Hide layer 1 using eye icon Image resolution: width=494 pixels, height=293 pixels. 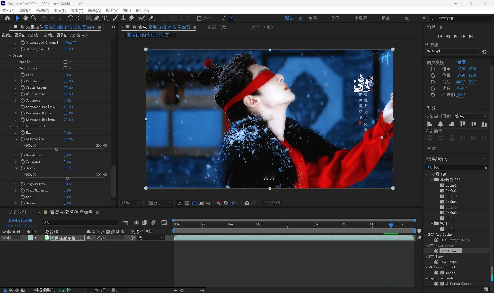4,238
